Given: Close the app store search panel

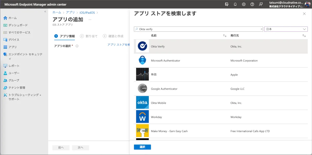Looking at the screenshot, I should [x=304, y=14].
